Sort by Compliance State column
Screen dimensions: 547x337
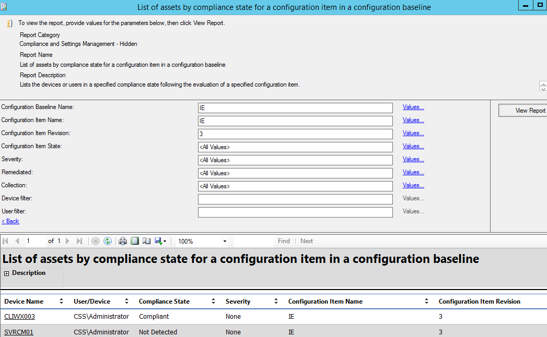point(213,301)
